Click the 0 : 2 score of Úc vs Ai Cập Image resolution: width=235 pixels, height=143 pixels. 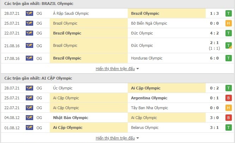[x=214, y=88]
